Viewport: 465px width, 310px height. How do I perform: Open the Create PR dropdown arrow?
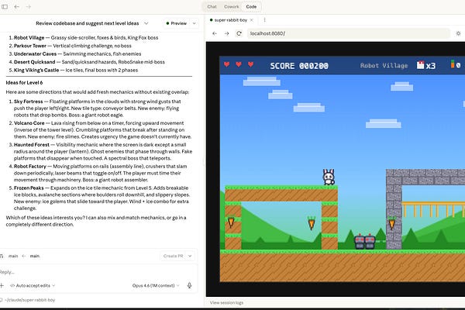point(190,256)
